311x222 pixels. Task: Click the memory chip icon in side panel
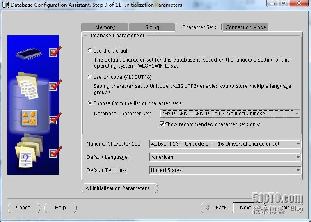(29, 54)
